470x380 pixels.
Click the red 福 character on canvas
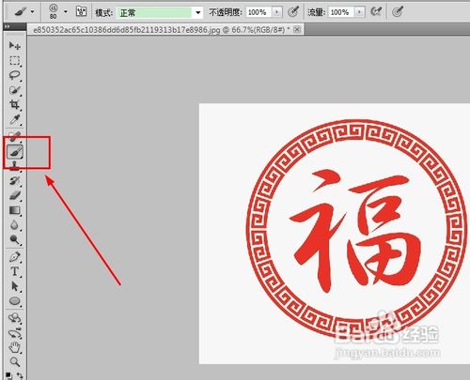(x=354, y=231)
